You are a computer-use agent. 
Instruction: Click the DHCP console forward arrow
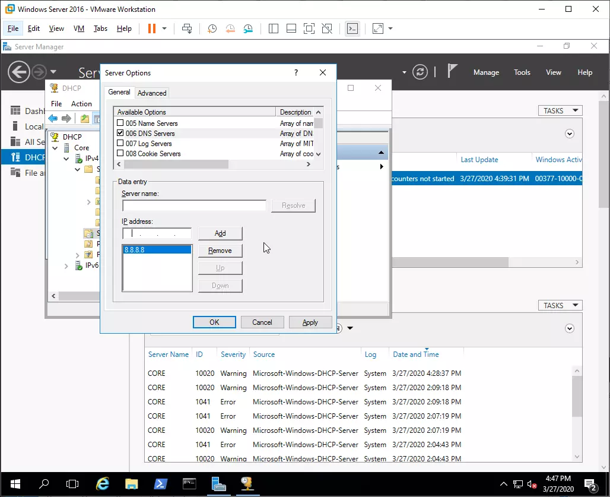click(x=66, y=118)
